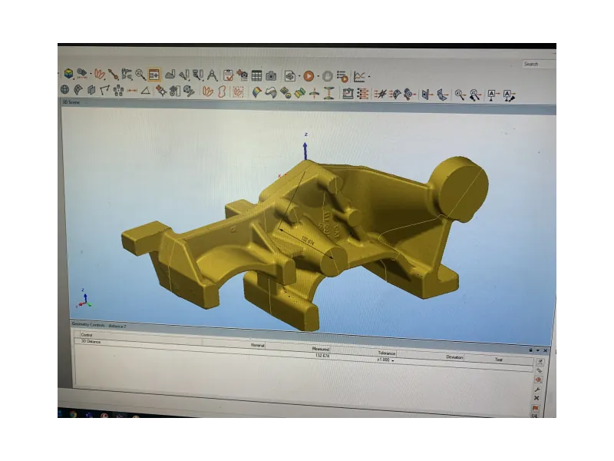Screen dimensions: 614x461
Task: Click the magnifier A1 icon in second row
Action: point(460,95)
